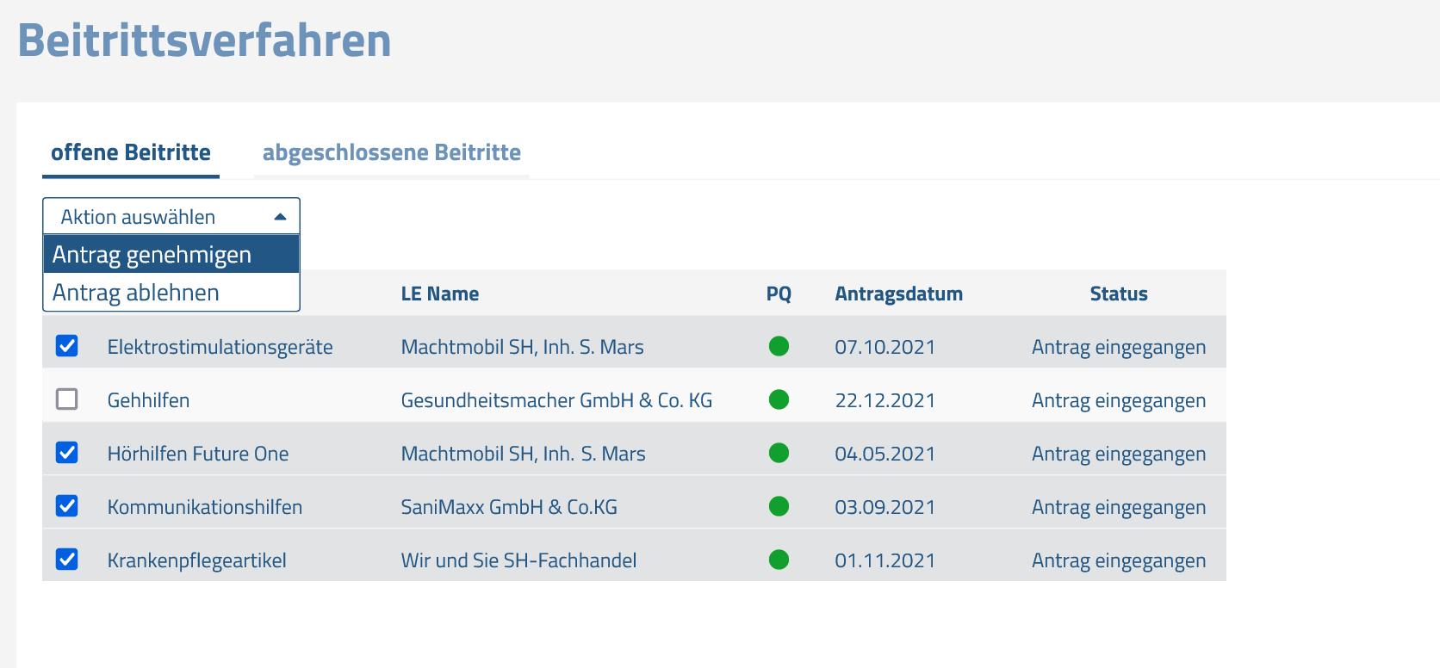The image size is (1440, 668).
Task: Uncheck the Hörhilfen Future One checkbox
Action: [67, 453]
